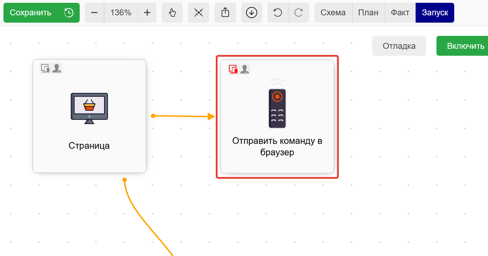Switch to the Схема tab
This screenshot has height=256, width=488.
(333, 13)
